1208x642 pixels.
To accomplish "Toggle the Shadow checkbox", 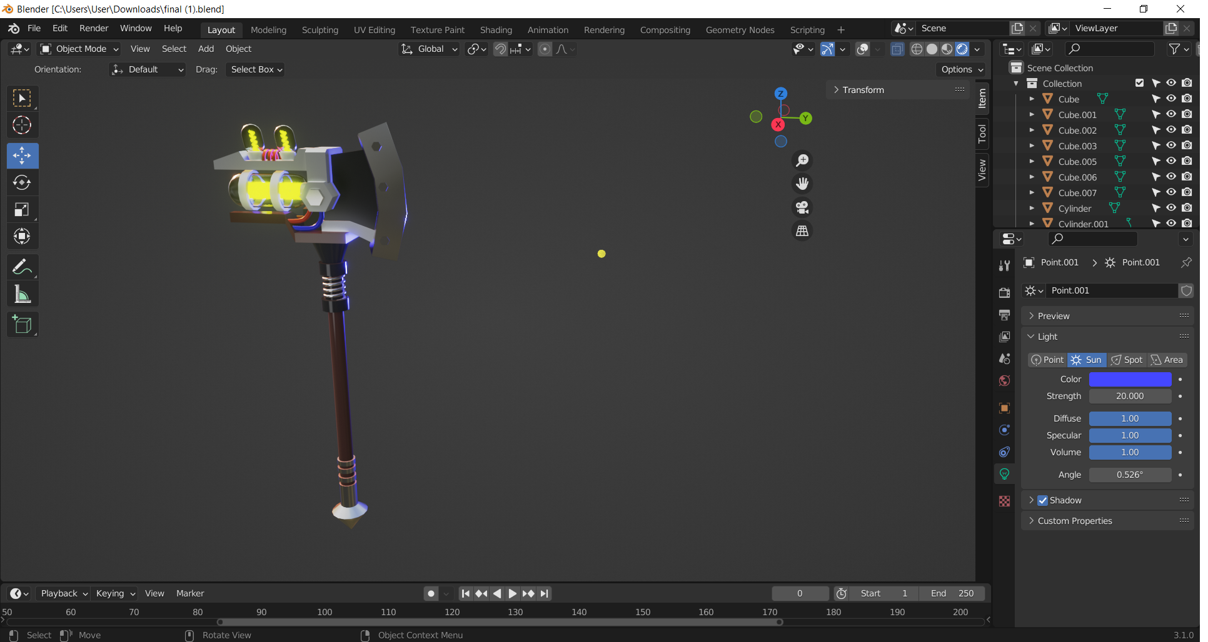I will pos(1042,500).
